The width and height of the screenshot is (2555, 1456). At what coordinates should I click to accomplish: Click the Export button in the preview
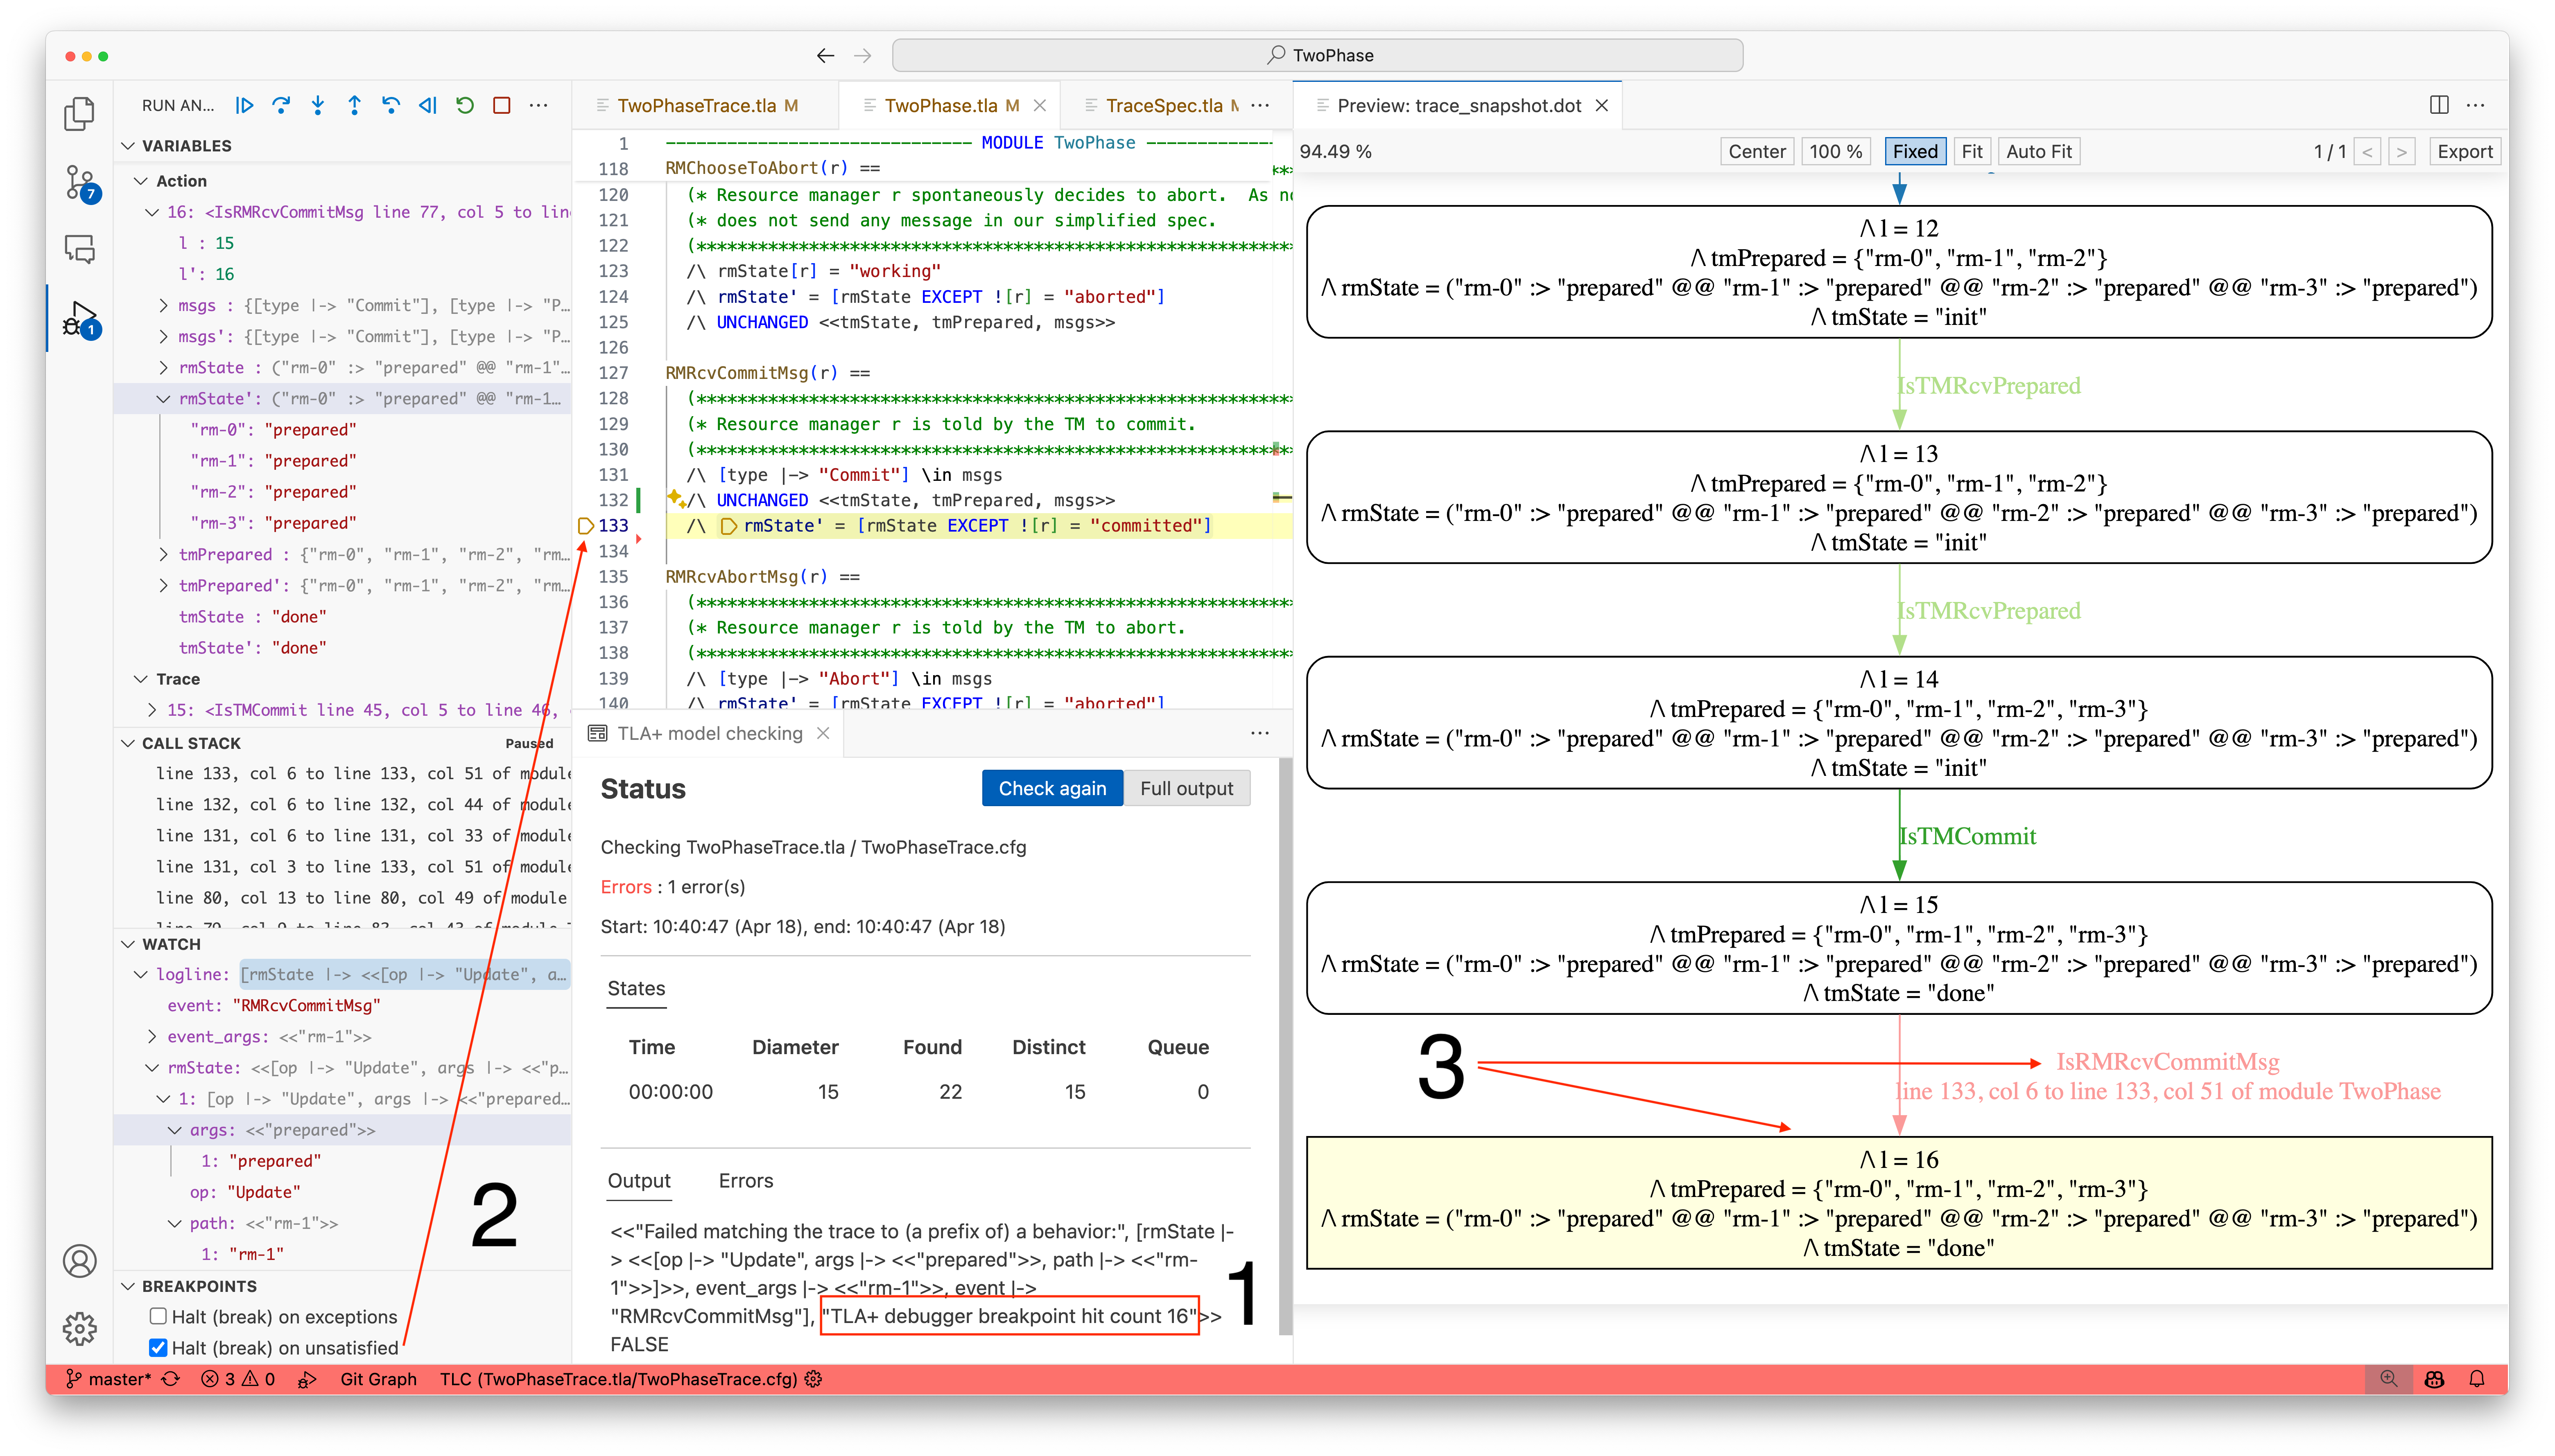click(2464, 151)
